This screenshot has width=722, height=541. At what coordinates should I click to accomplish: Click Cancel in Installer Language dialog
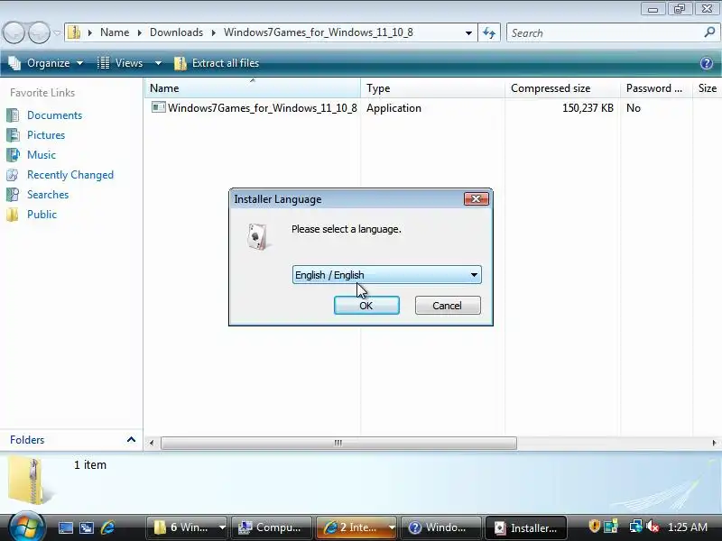coord(448,306)
